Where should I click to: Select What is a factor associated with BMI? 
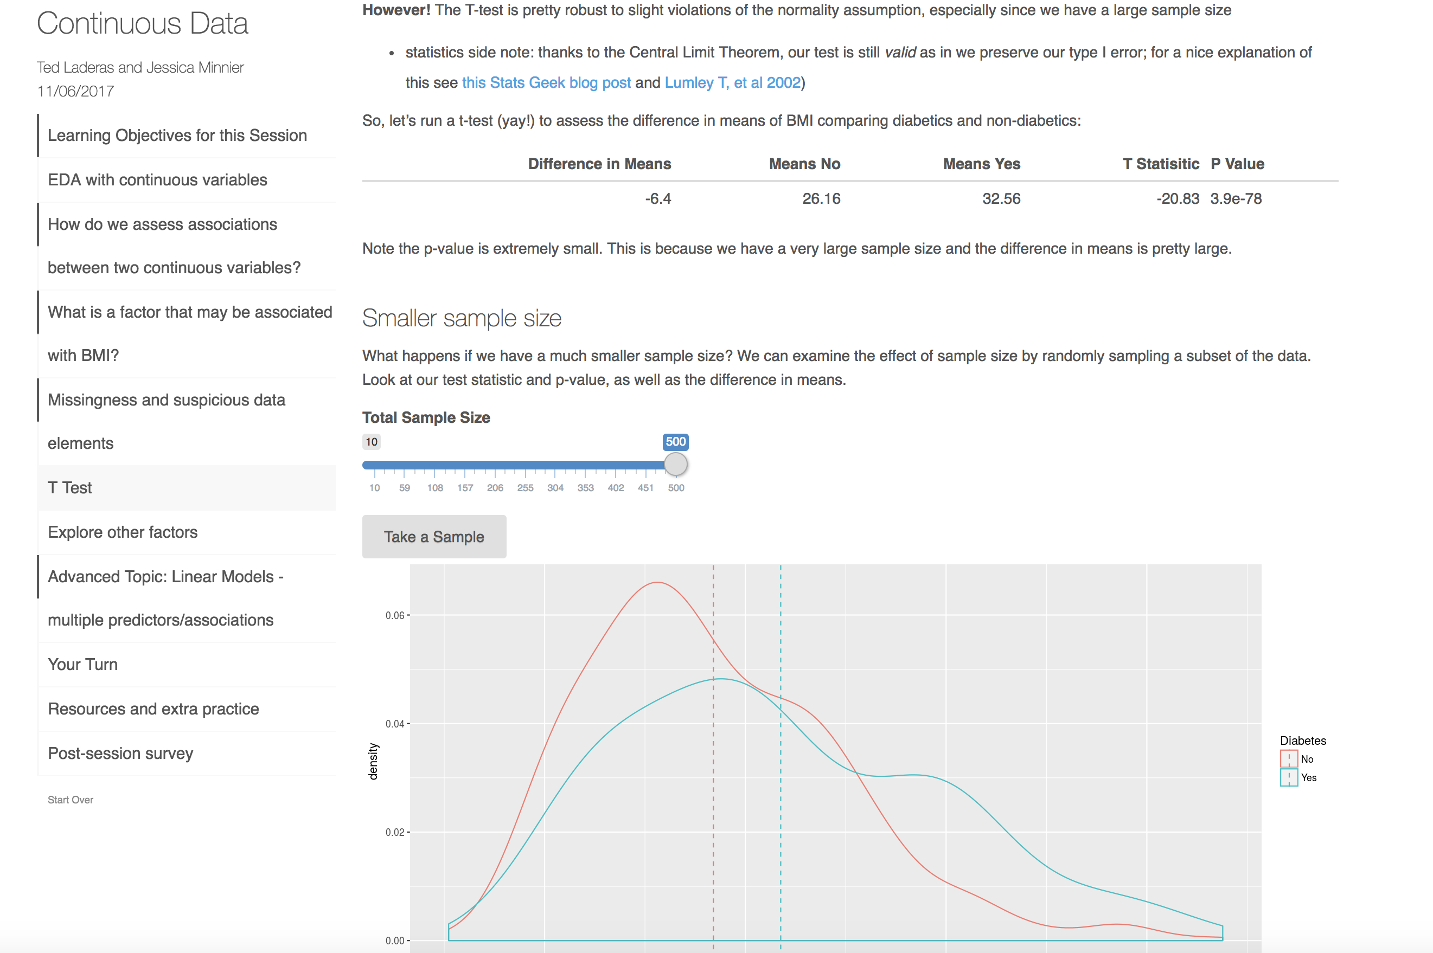coord(187,334)
